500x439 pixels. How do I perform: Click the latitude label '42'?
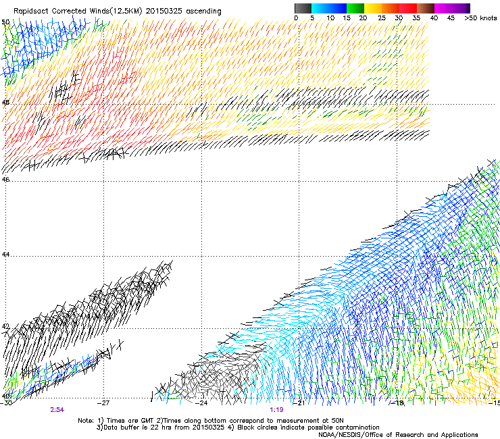pos(5,326)
